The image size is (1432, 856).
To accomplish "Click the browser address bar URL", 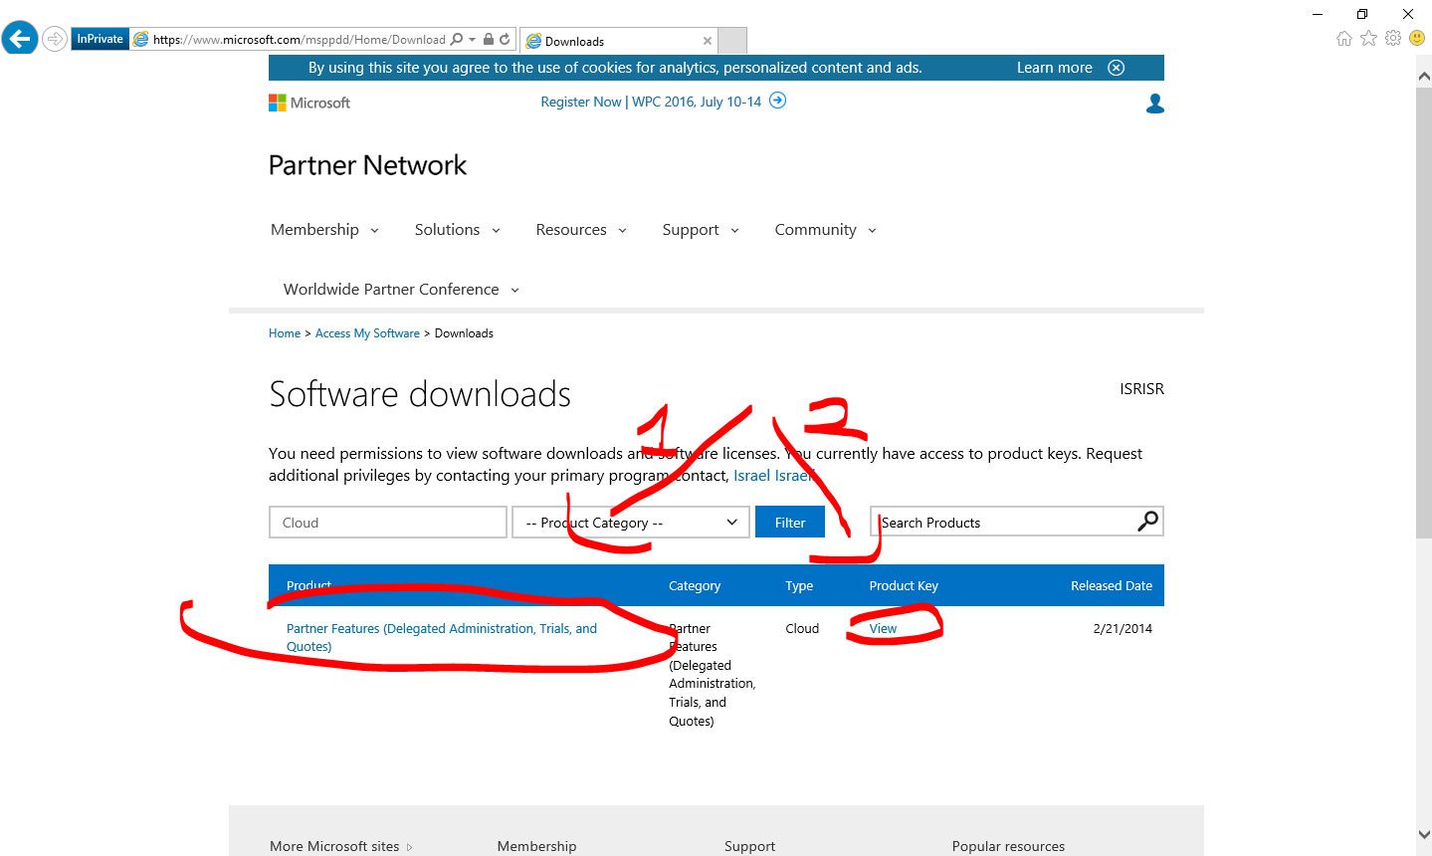I will tap(299, 40).
